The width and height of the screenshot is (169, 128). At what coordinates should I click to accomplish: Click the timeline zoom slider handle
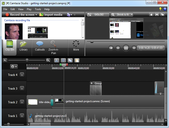(x=27, y=60)
